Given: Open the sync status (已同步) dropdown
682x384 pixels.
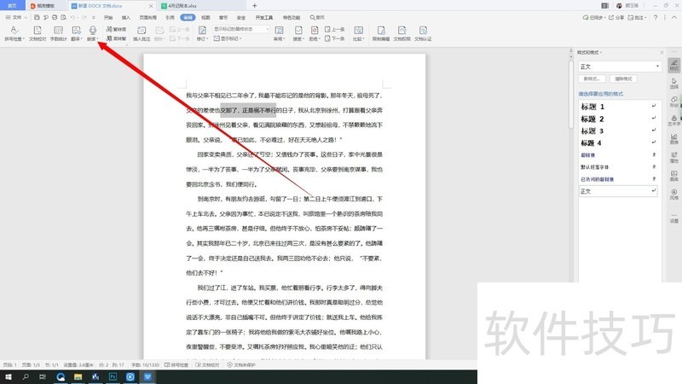Looking at the screenshot, I should pos(594,17).
